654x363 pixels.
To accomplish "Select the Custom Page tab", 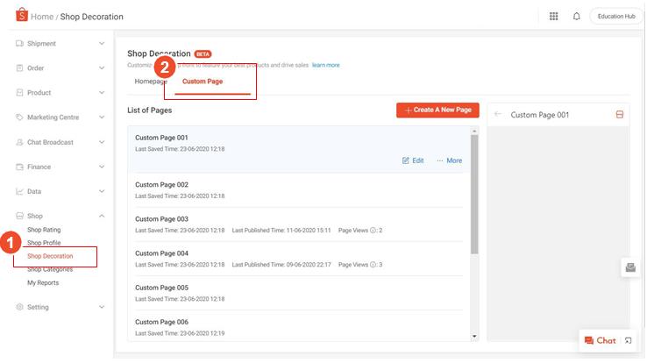I will pyautogui.click(x=203, y=82).
